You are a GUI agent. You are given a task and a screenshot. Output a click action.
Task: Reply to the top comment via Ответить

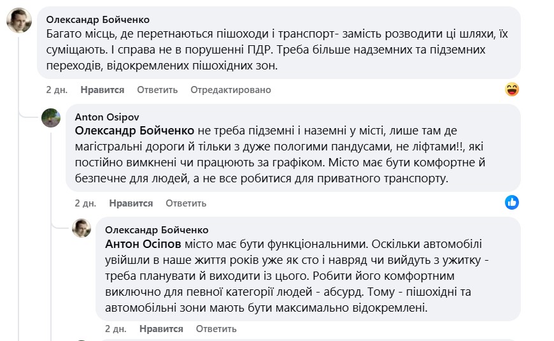(157, 90)
